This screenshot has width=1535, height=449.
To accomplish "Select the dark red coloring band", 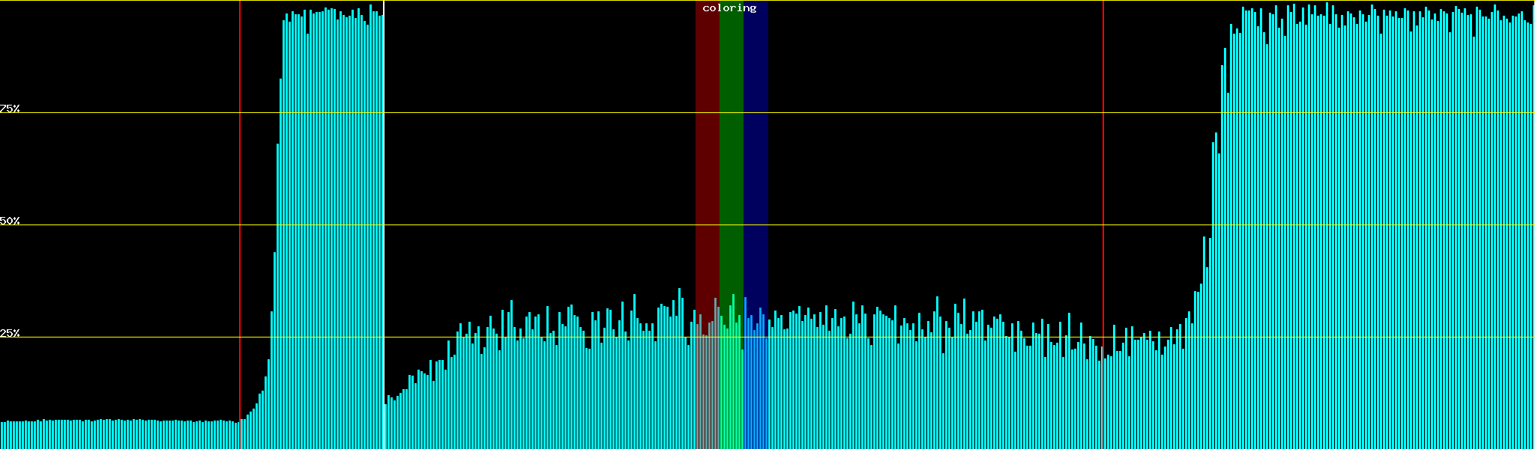I will [707, 150].
